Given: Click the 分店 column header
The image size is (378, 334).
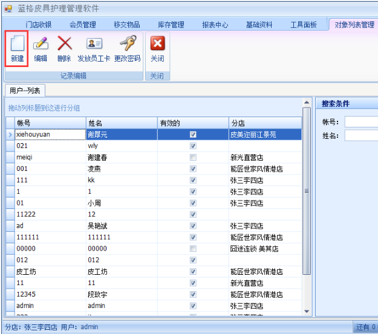Looking at the screenshot, I should (264, 123).
